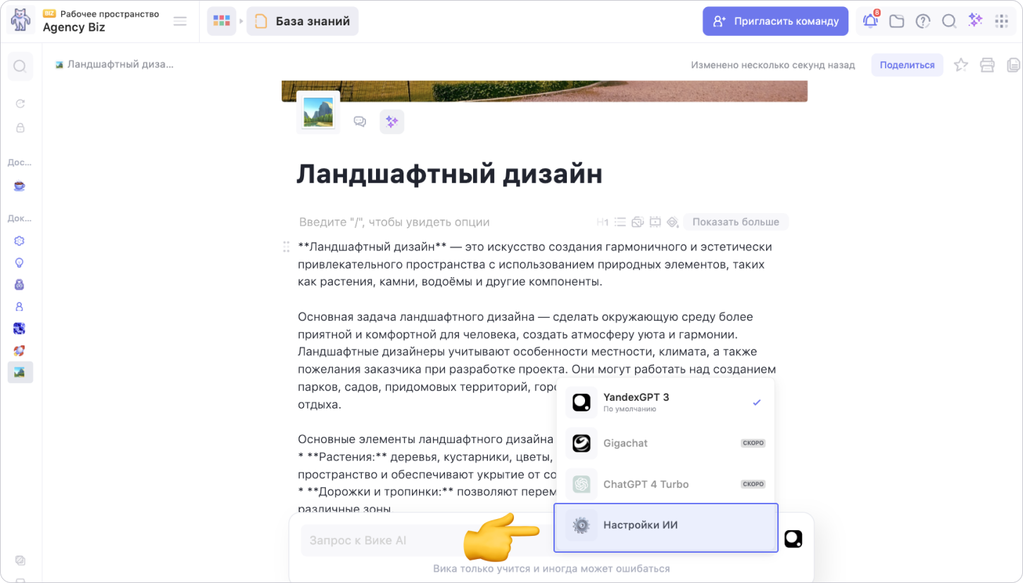Open the help question mark icon

922,21
